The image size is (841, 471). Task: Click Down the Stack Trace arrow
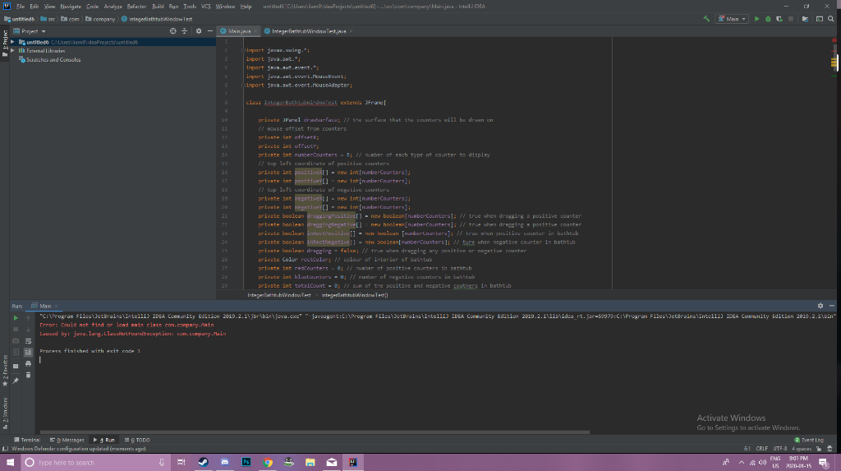[x=29, y=330]
